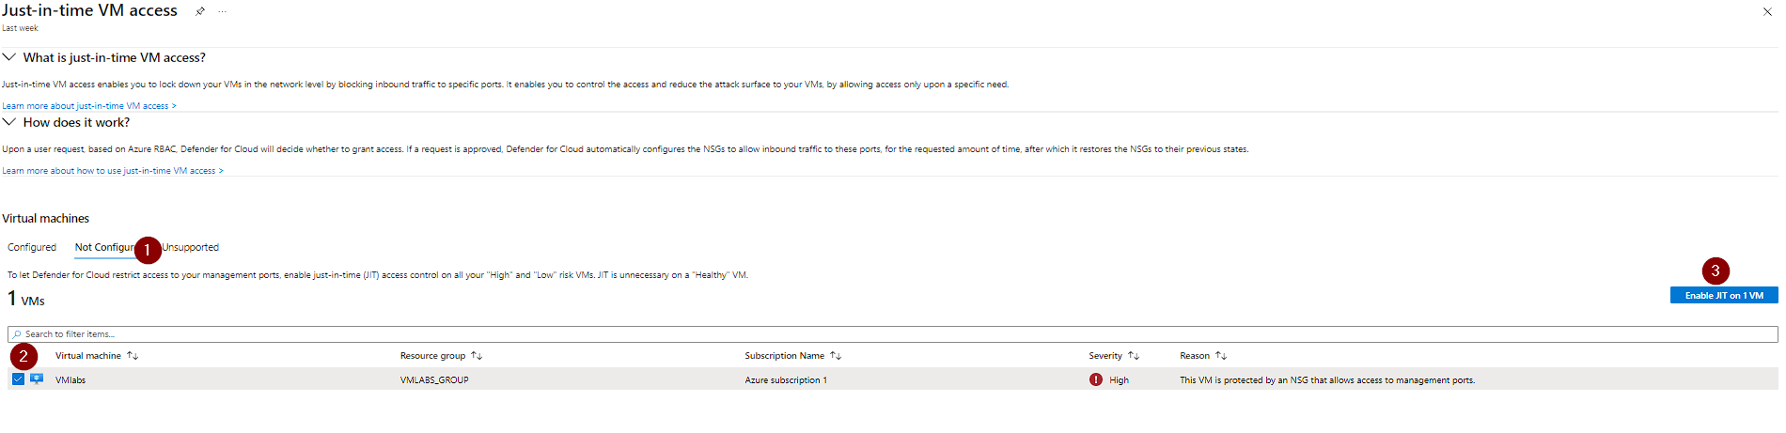Switch to the Configured tab
Viewport: 1786px width, 433px height.
[32, 248]
